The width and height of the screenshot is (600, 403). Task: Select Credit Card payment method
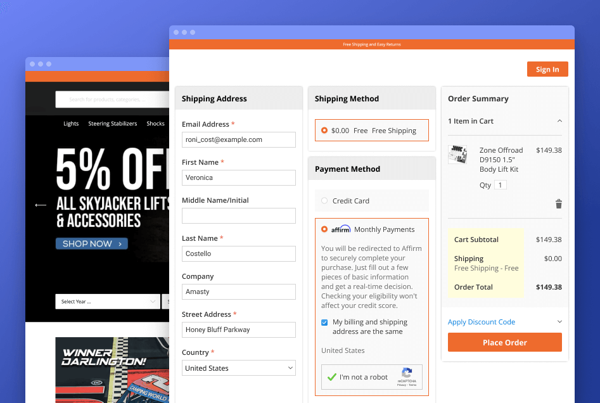(324, 201)
